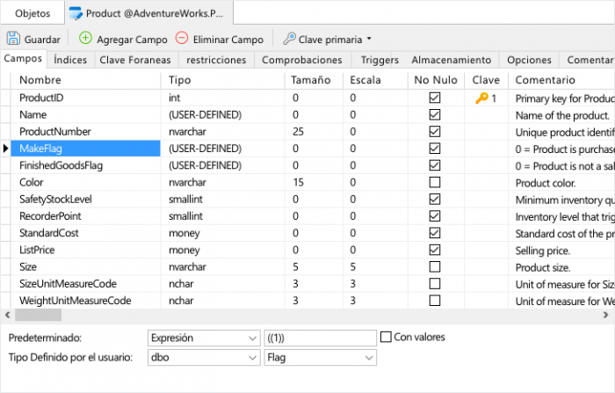615x393 pixels.
Task: Open the Opciones tab
Action: pyautogui.click(x=529, y=60)
